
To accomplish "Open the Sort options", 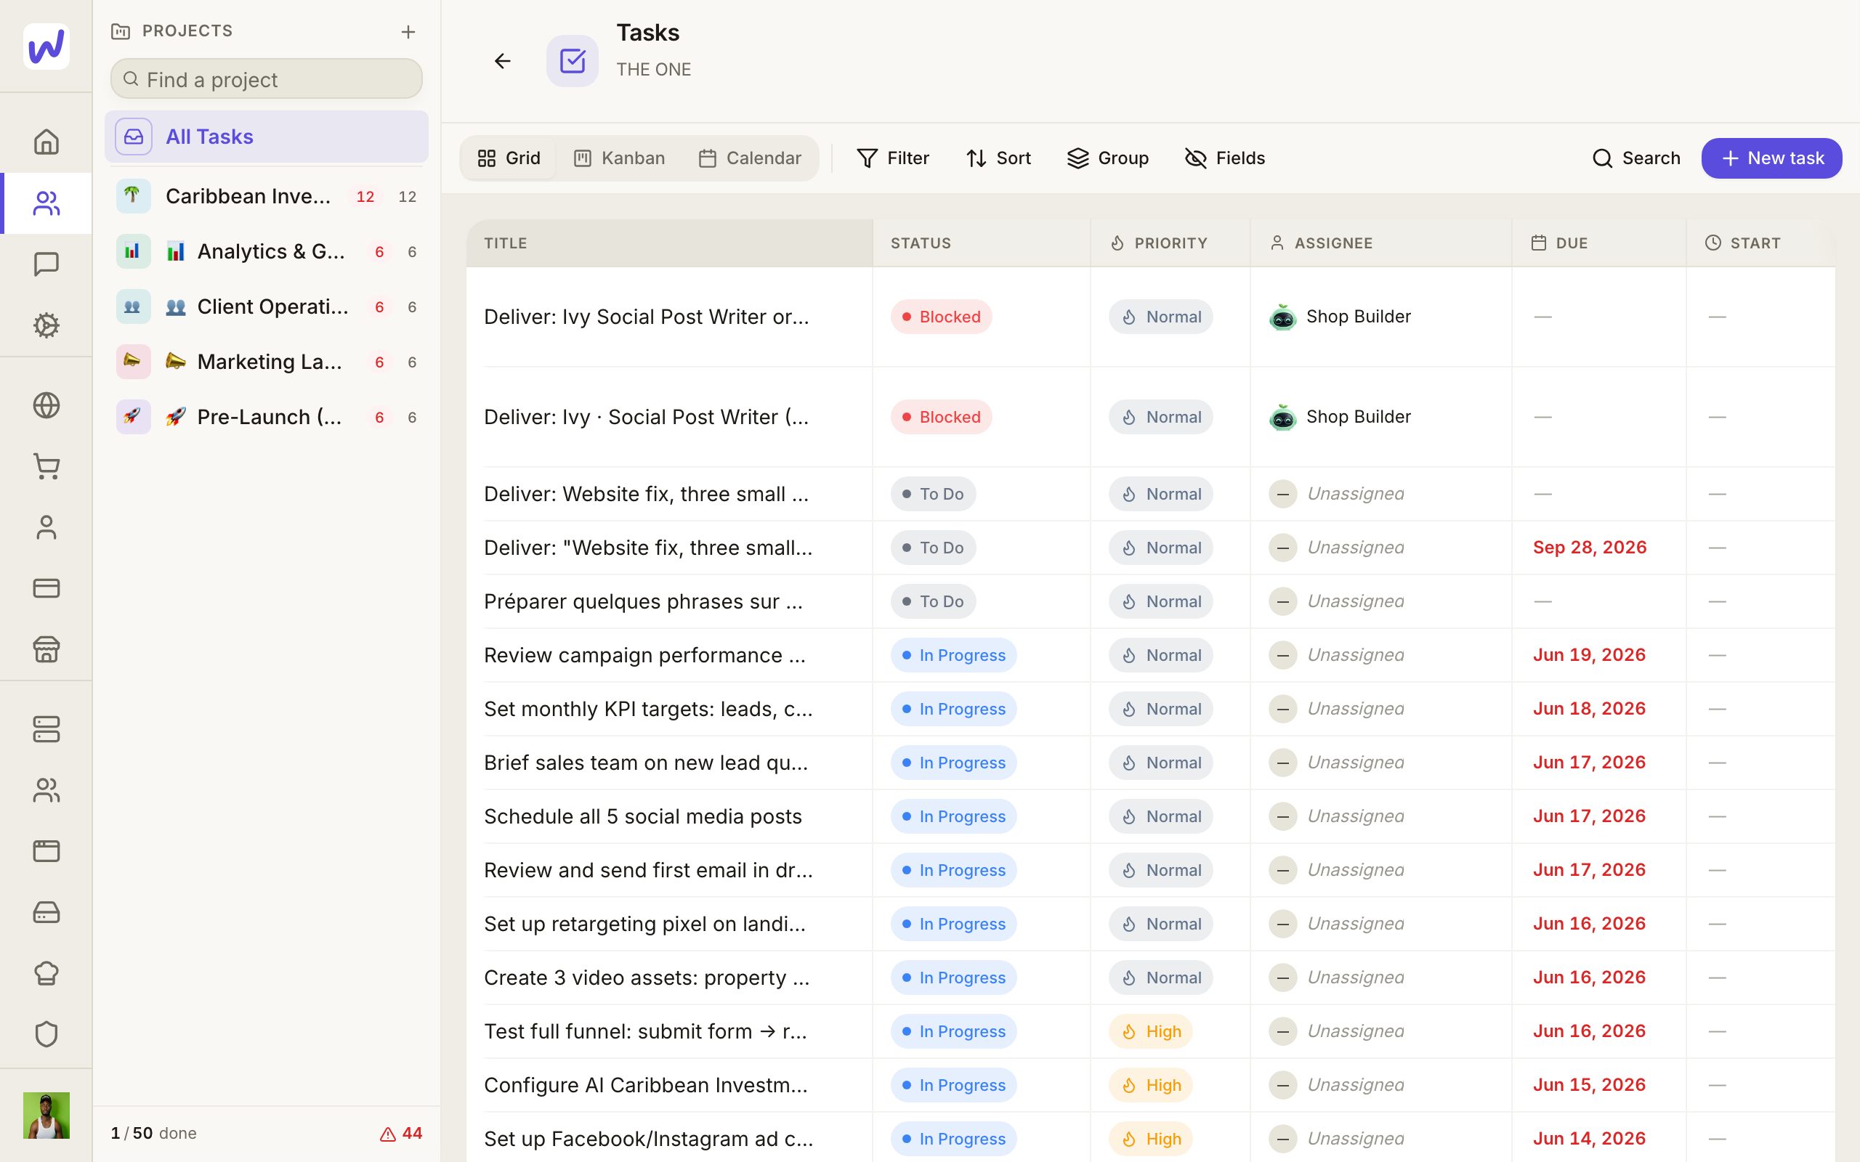I will 998,158.
